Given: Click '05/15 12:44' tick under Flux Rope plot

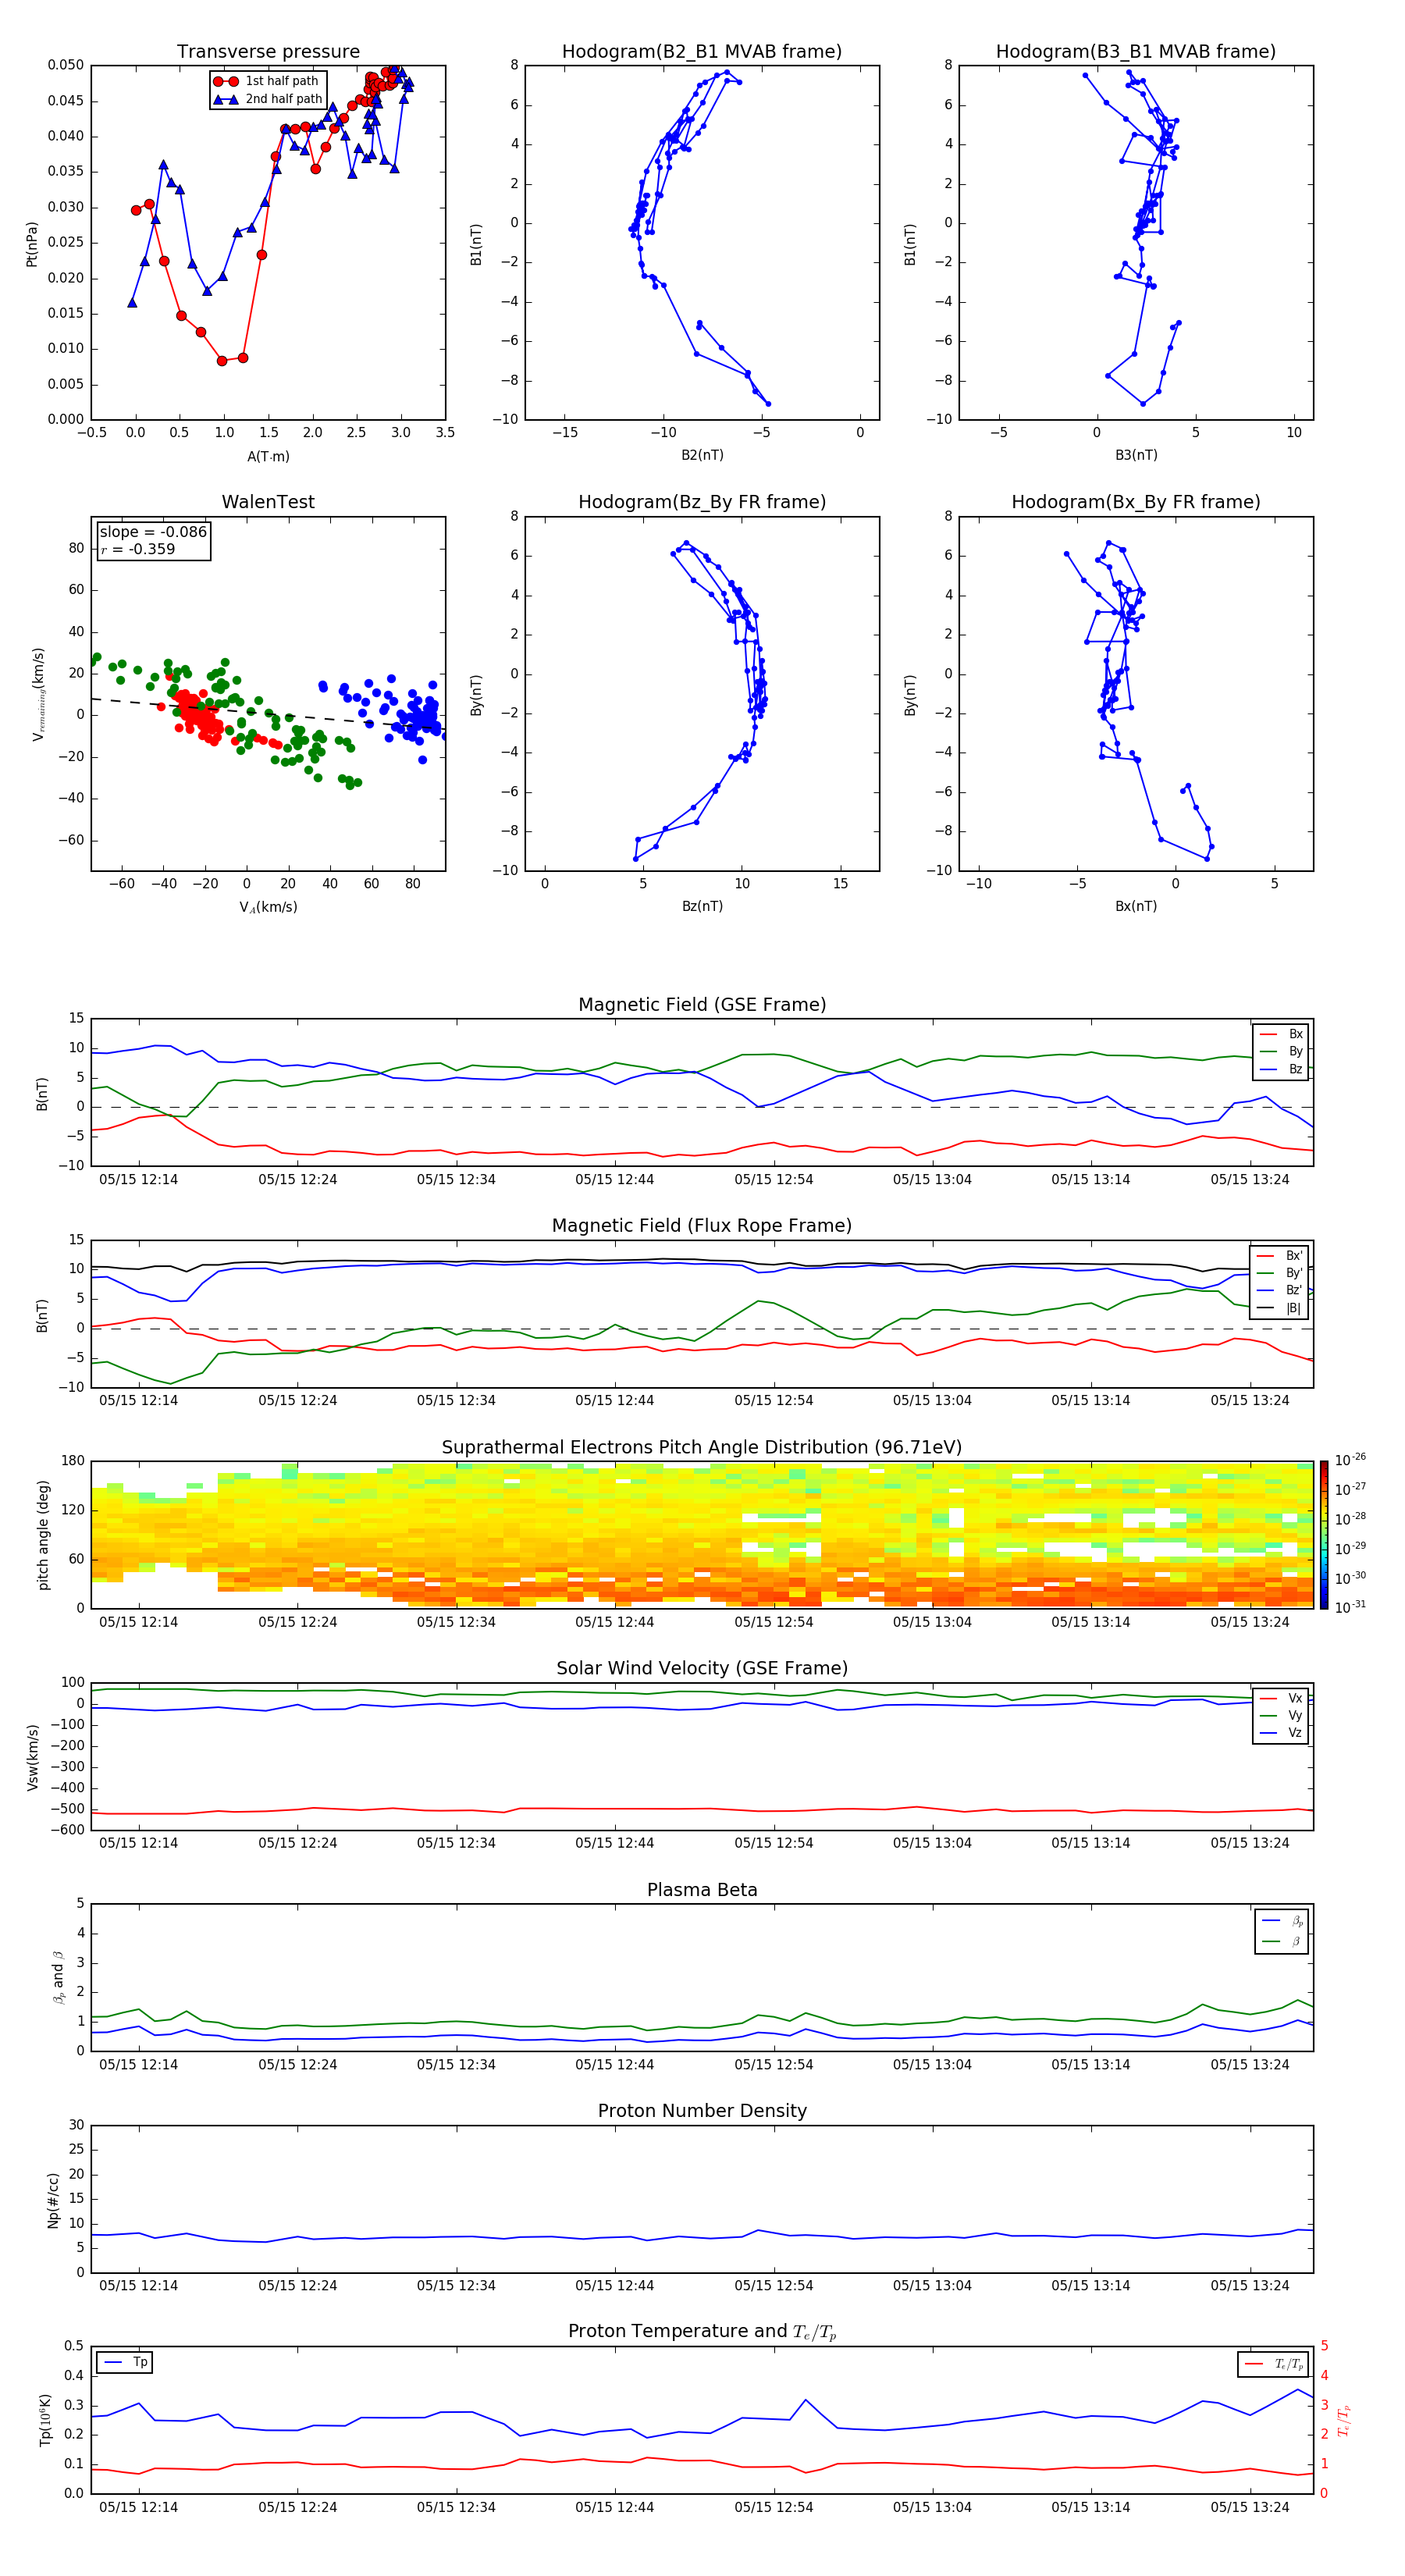Looking at the screenshot, I should coord(614,1401).
